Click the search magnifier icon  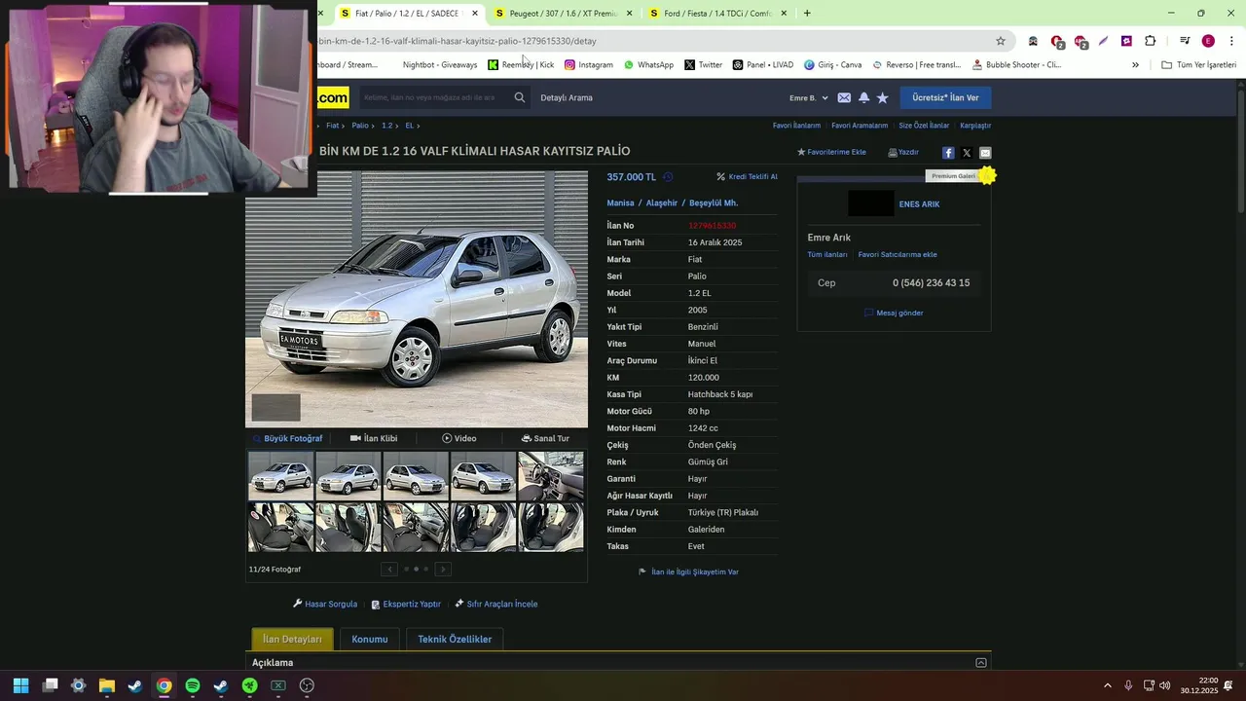[x=520, y=97]
